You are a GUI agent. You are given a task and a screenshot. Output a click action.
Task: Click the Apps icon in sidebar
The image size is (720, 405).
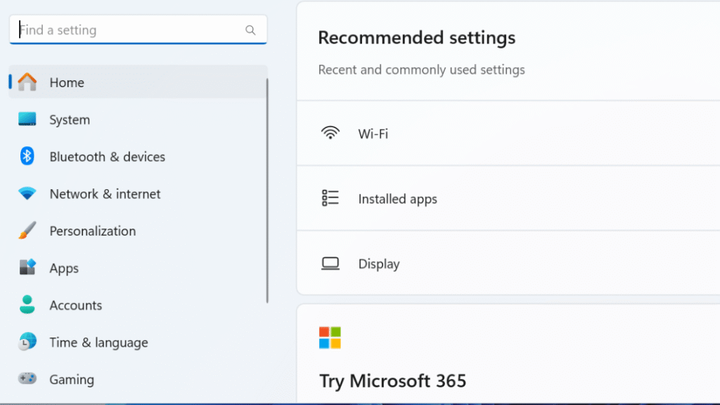(x=27, y=267)
